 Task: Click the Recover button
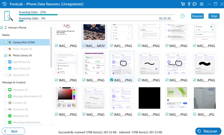coord(208,131)
